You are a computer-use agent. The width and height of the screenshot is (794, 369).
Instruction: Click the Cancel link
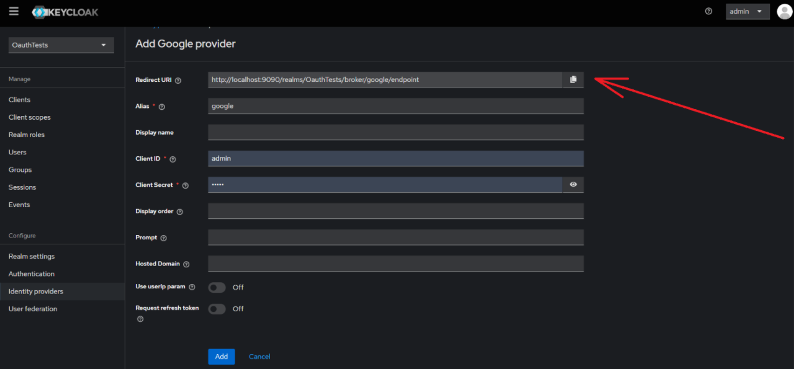pos(259,357)
